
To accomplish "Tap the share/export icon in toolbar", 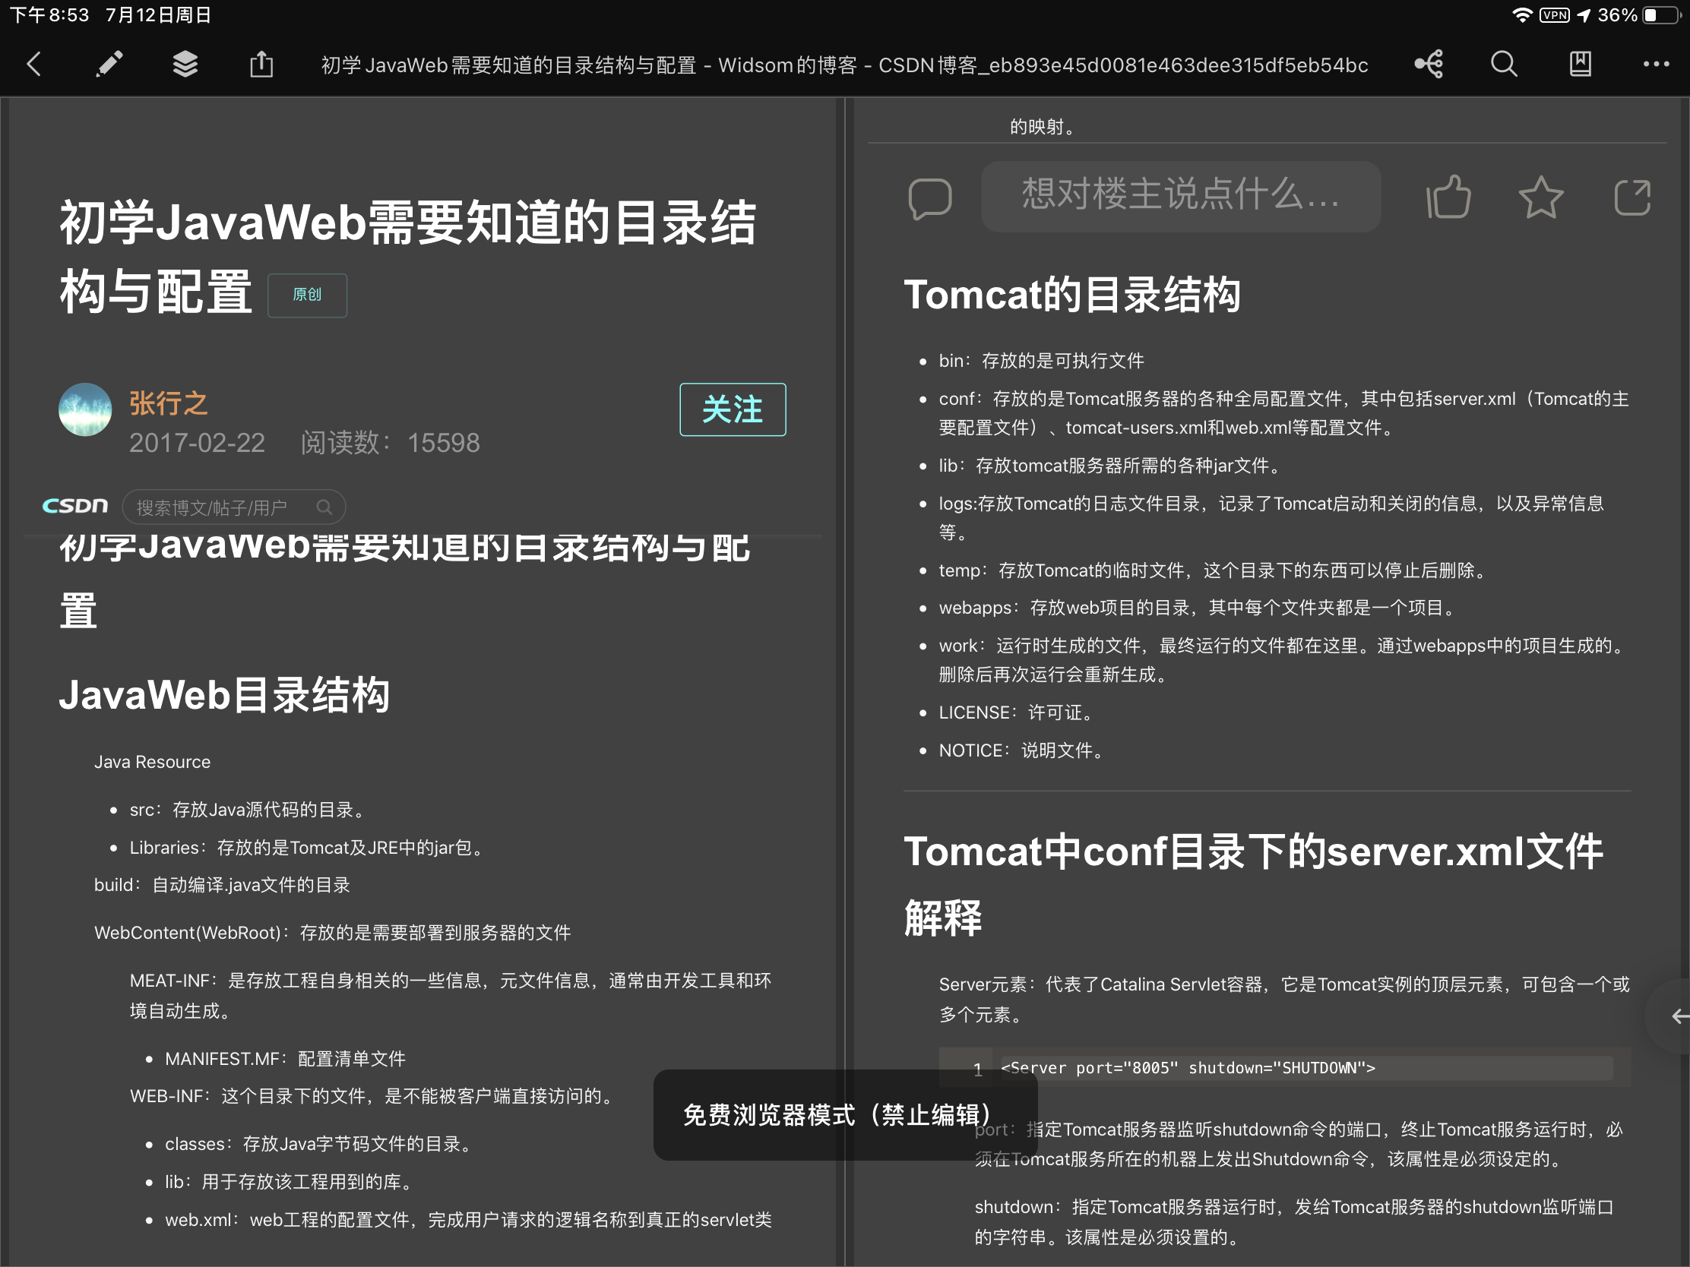I will 261,64.
